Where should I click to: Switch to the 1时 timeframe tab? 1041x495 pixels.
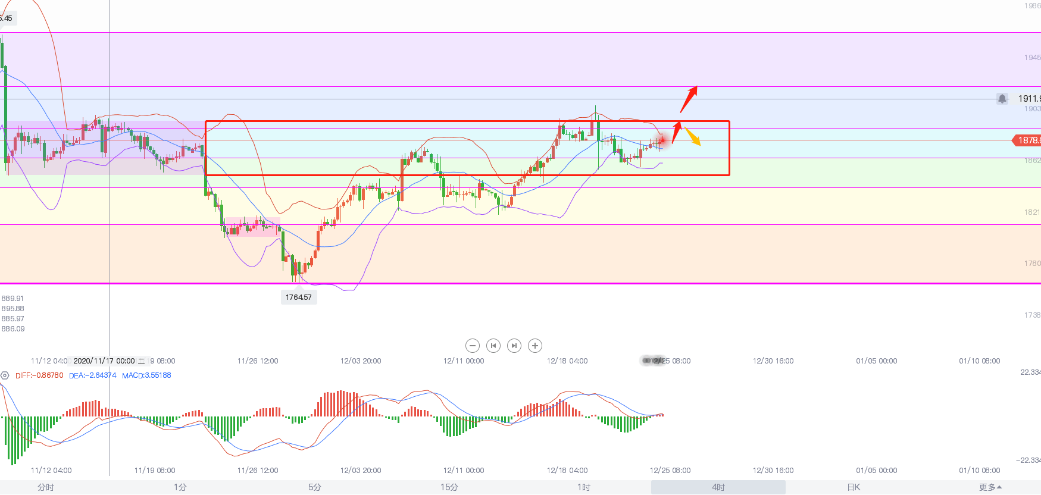[x=584, y=487]
